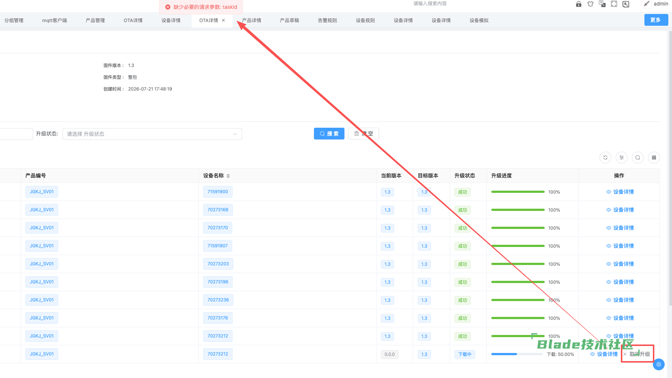Sort by 设备名称 column arrows
This screenshot has height=378, width=672.
pos(228,176)
